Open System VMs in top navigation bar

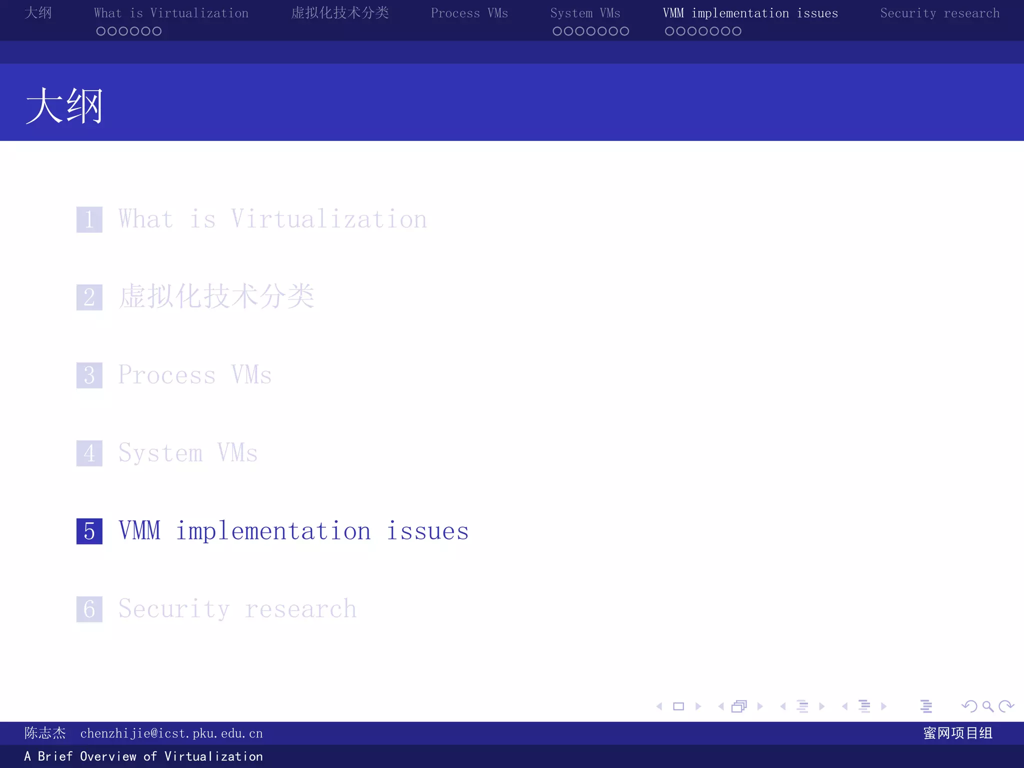pos(585,13)
